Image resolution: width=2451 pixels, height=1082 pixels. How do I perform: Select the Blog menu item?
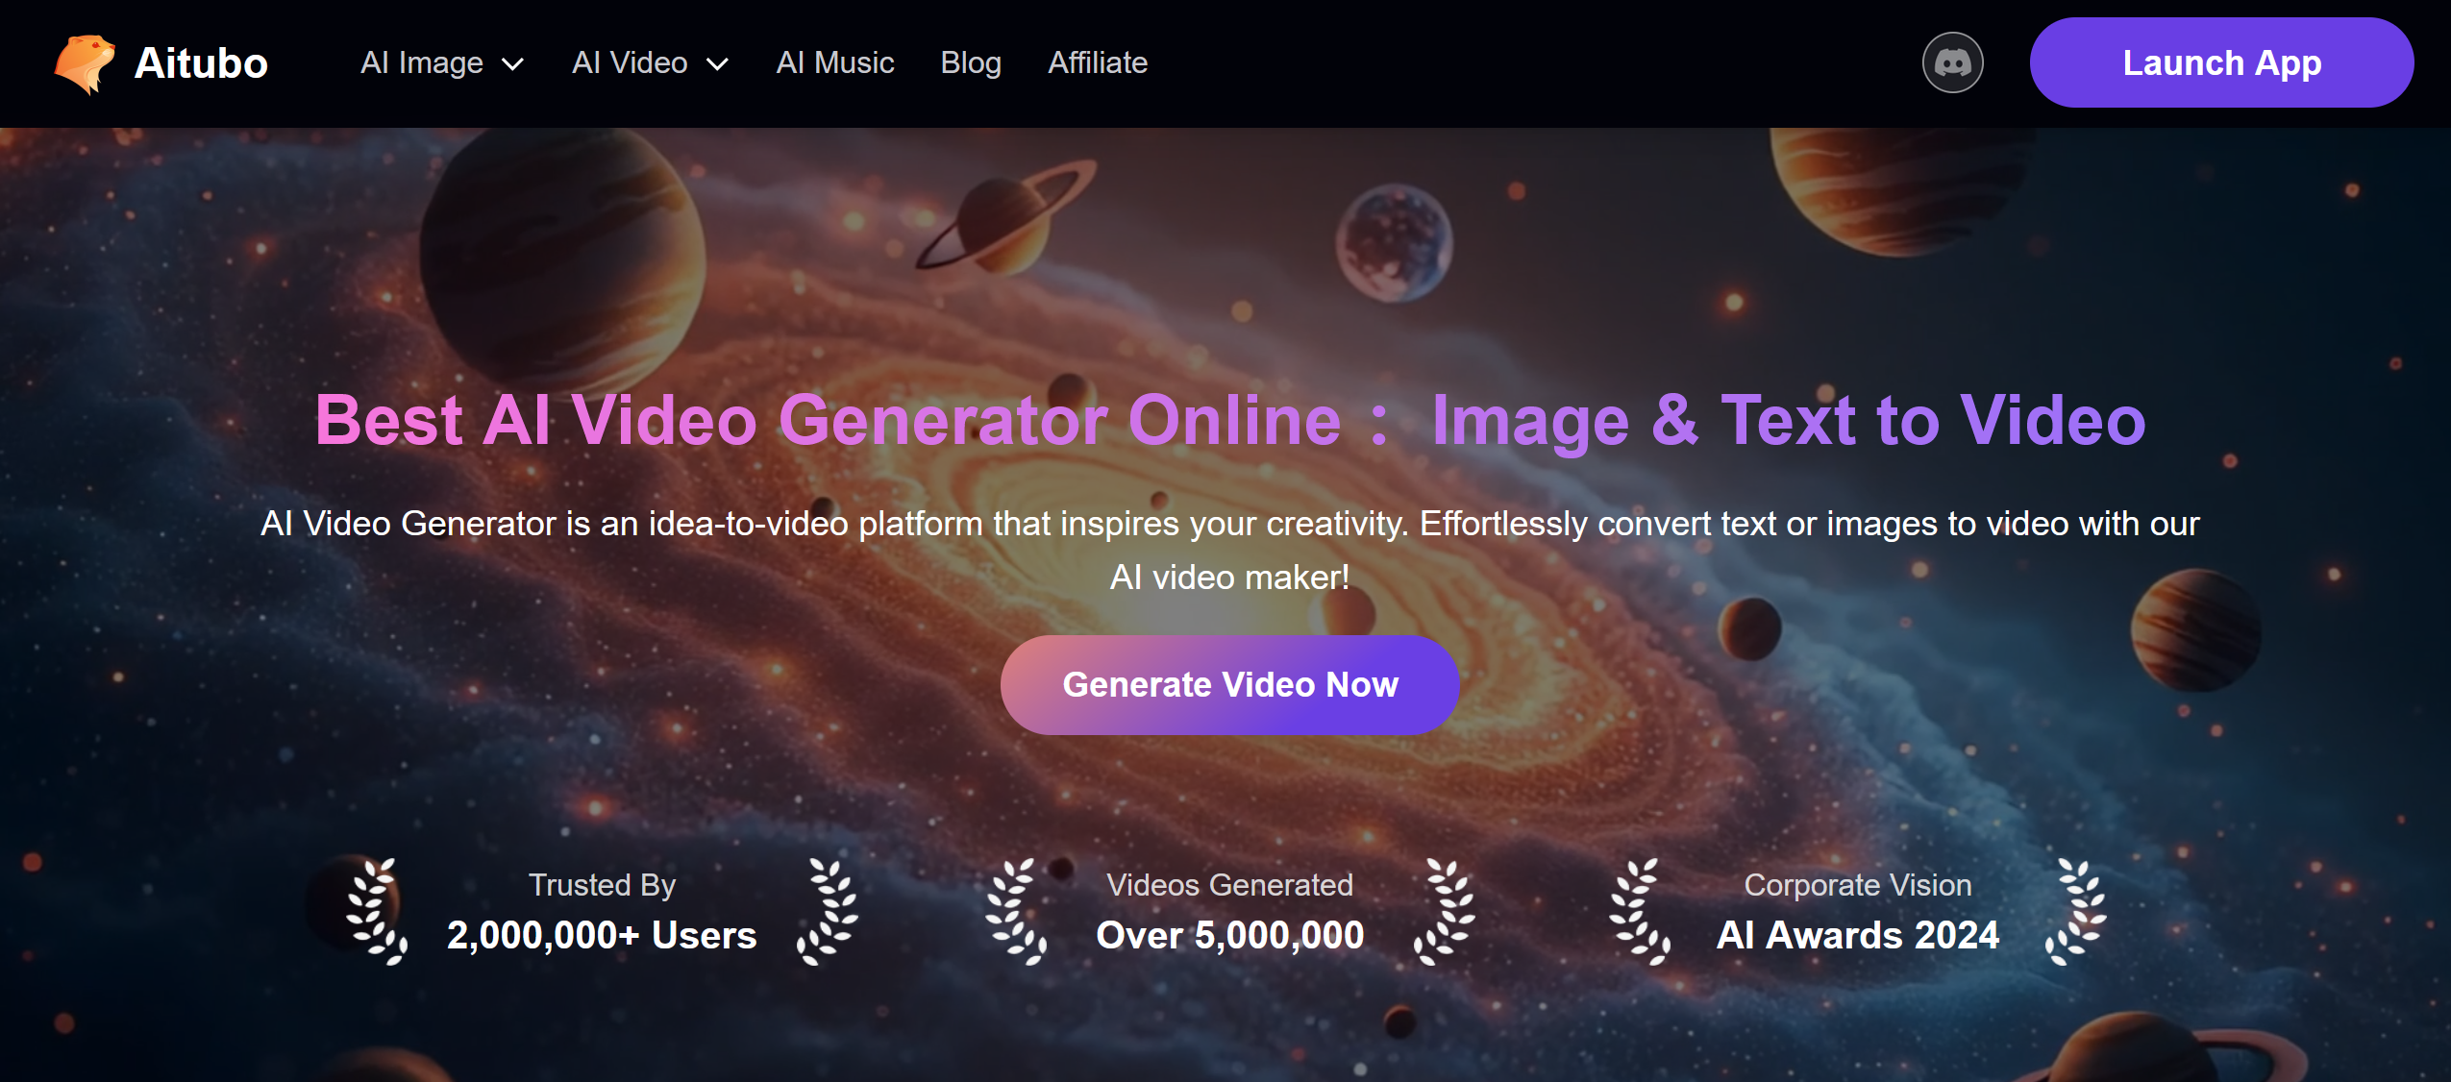point(971,62)
